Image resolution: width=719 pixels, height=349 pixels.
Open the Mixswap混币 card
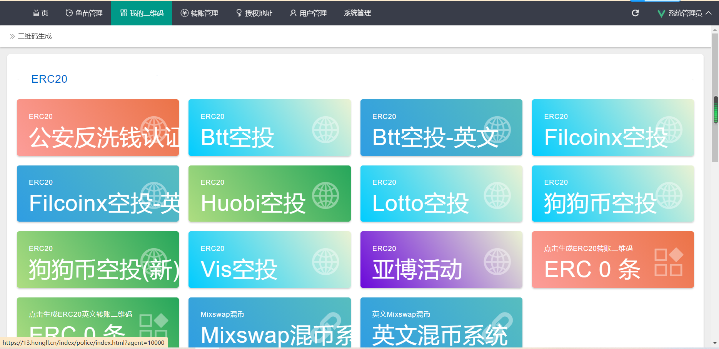point(269,322)
